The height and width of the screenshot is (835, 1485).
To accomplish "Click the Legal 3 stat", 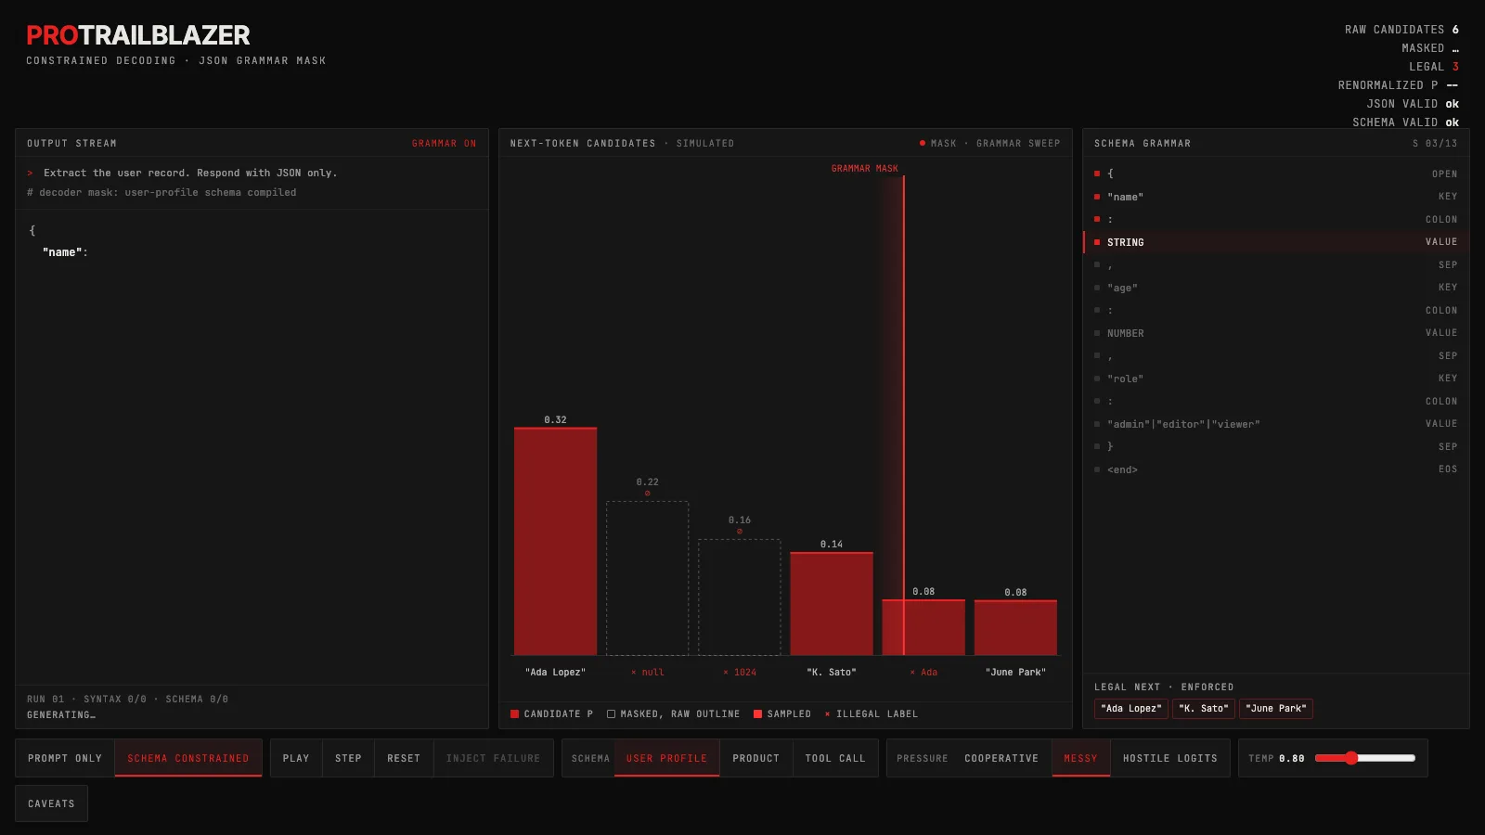I will click(1434, 67).
